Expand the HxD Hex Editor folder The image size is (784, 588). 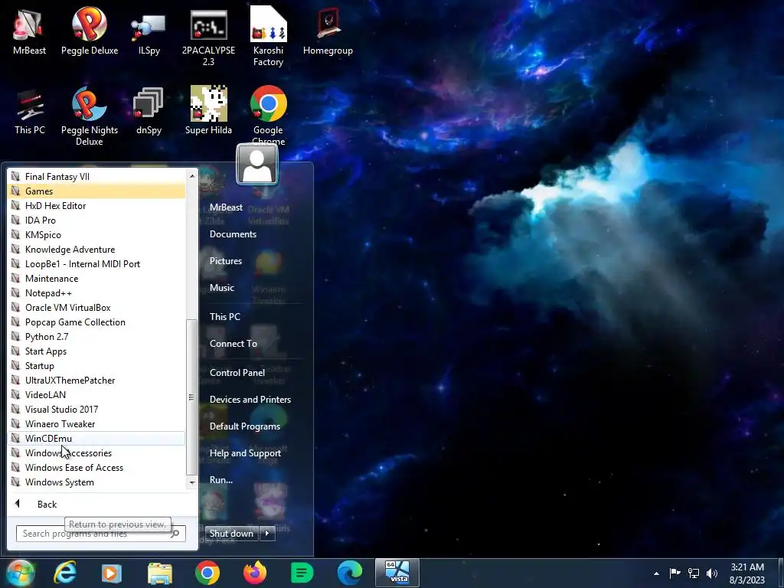(97, 205)
